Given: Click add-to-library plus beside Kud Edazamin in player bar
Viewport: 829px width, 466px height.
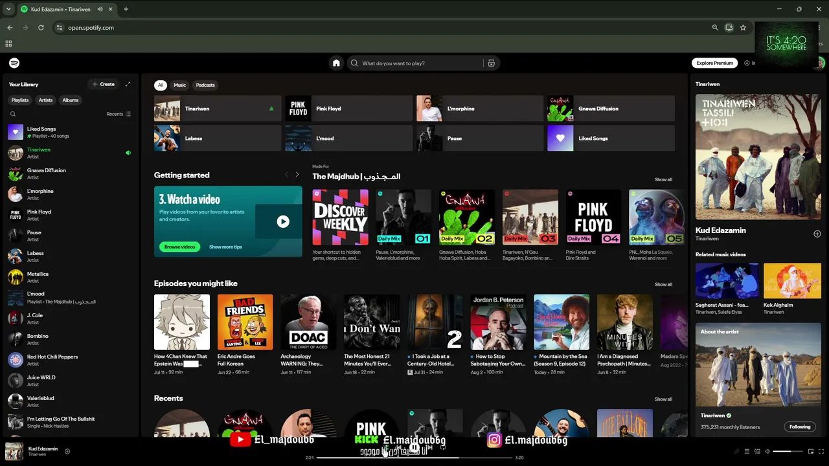Looking at the screenshot, I should [x=67, y=451].
